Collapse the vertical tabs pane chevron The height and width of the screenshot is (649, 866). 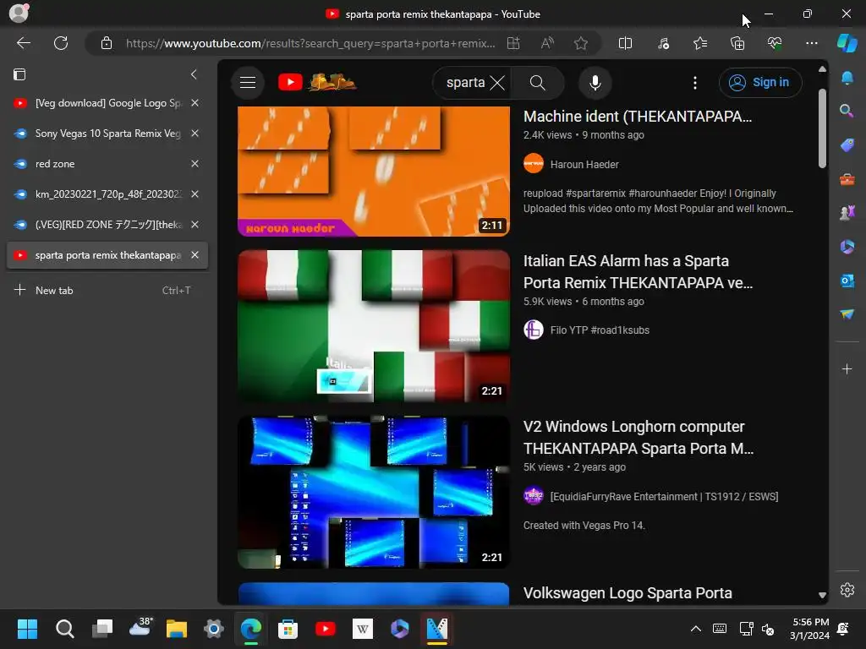click(194, 74)
